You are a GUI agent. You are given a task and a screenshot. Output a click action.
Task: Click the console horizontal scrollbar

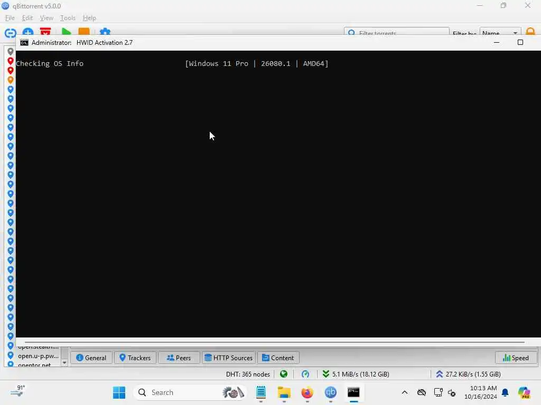[275, 342]
